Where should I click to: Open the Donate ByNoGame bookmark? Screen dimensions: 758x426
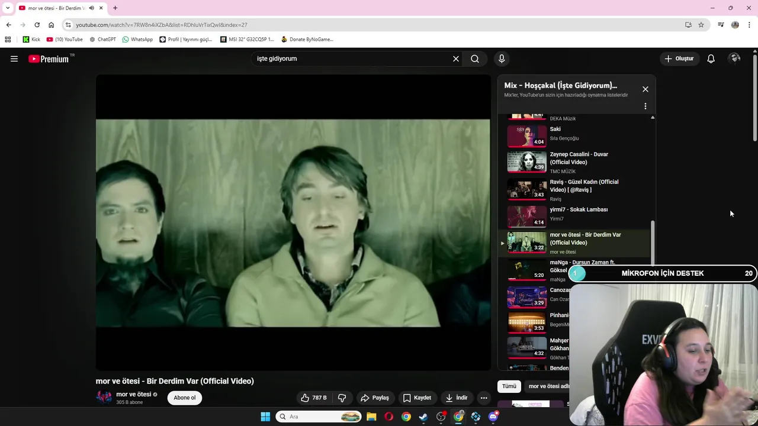[307, 40]
